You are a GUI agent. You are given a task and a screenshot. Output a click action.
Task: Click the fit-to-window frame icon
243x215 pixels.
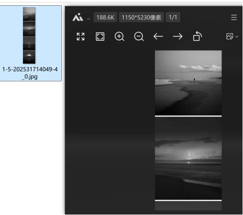tap(100, 36)
